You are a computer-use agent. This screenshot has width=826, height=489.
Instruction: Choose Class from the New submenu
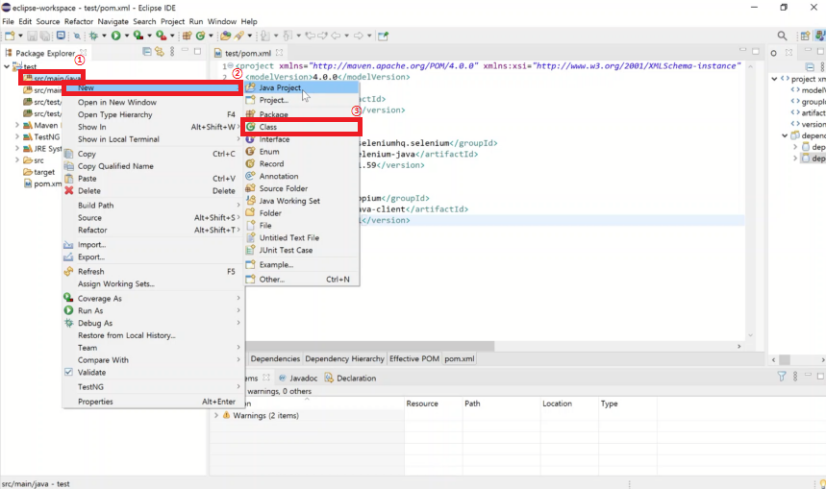[x=301, y=127]
